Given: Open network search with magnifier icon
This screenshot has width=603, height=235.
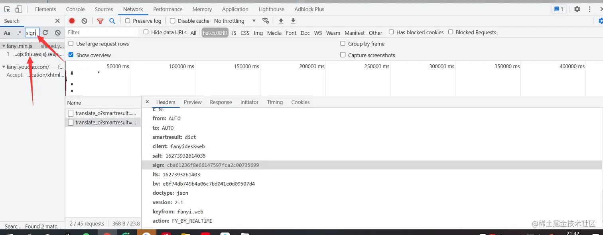Looking at the screenshot, I should pyautogui.click(x=112, y=21).
